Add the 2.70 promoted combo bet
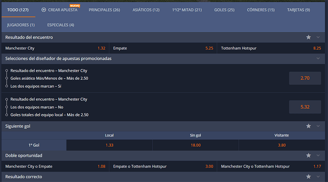The width and height of the screenshot is (328, 182). click(305, 78)
